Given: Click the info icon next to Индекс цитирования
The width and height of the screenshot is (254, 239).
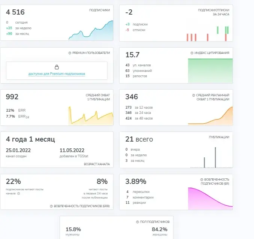Looking at the screenshot, I should click(x=192, y=53).
